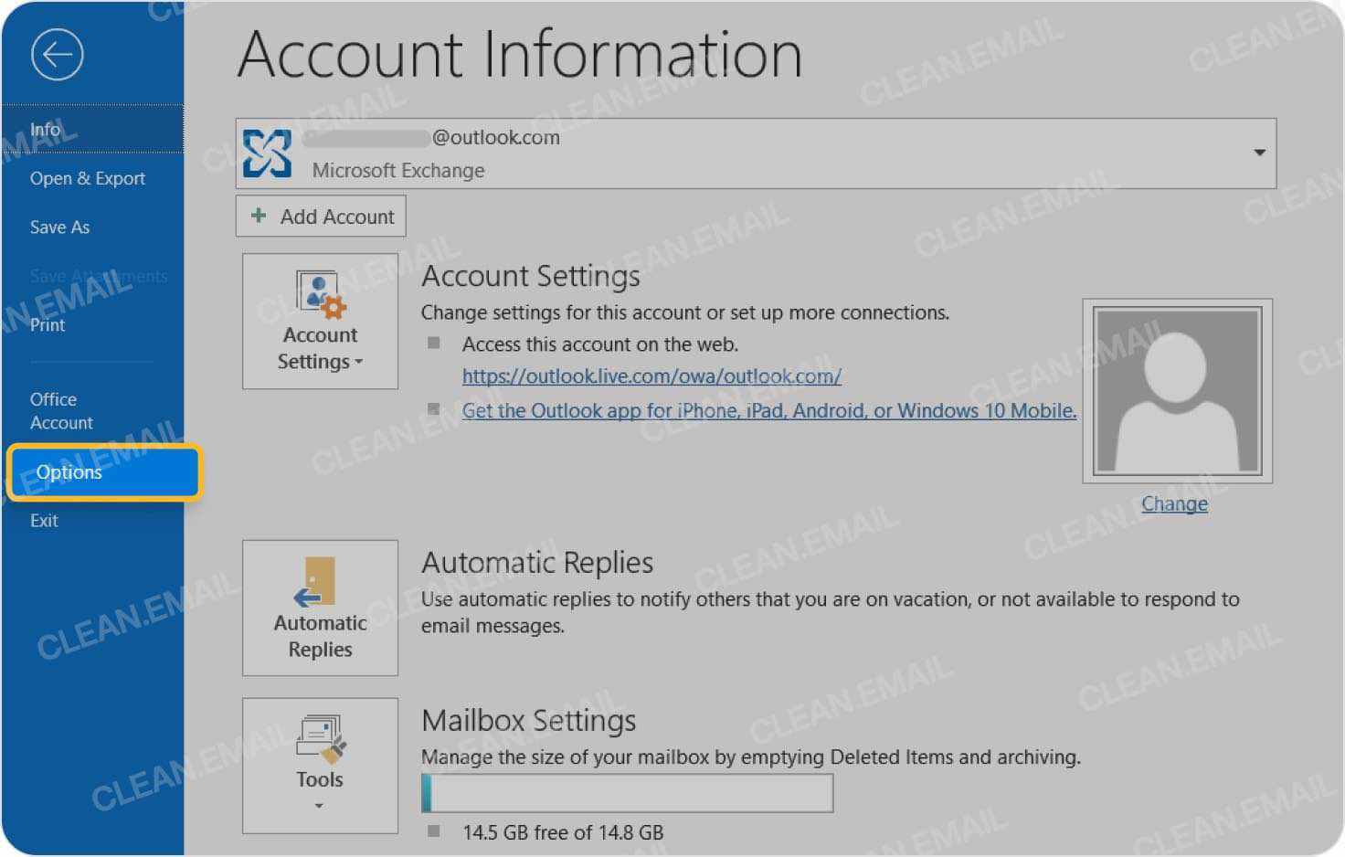Click the plus icon beside Add Account

(x=257, y=216)
